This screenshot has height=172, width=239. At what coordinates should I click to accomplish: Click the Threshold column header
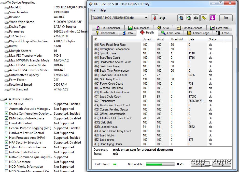point(178,39)
